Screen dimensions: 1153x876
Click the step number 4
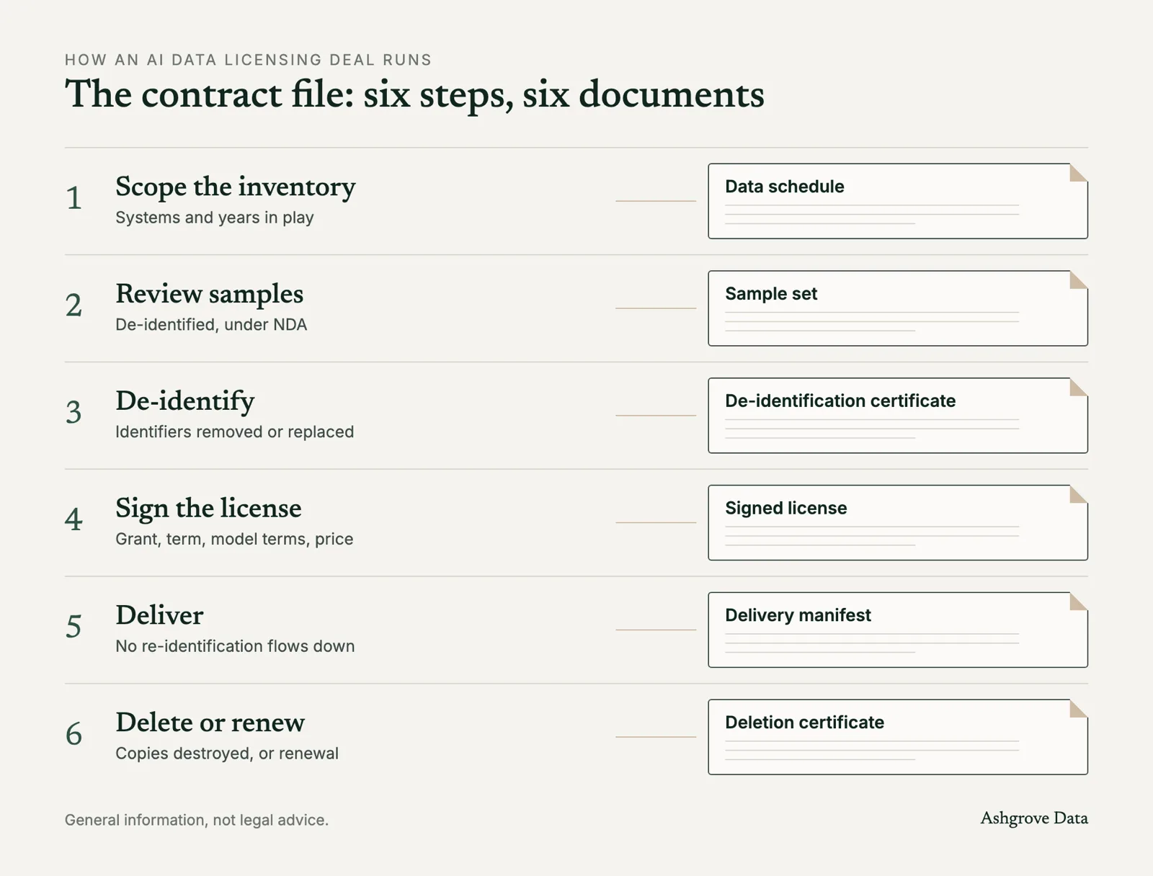point(74,520)
